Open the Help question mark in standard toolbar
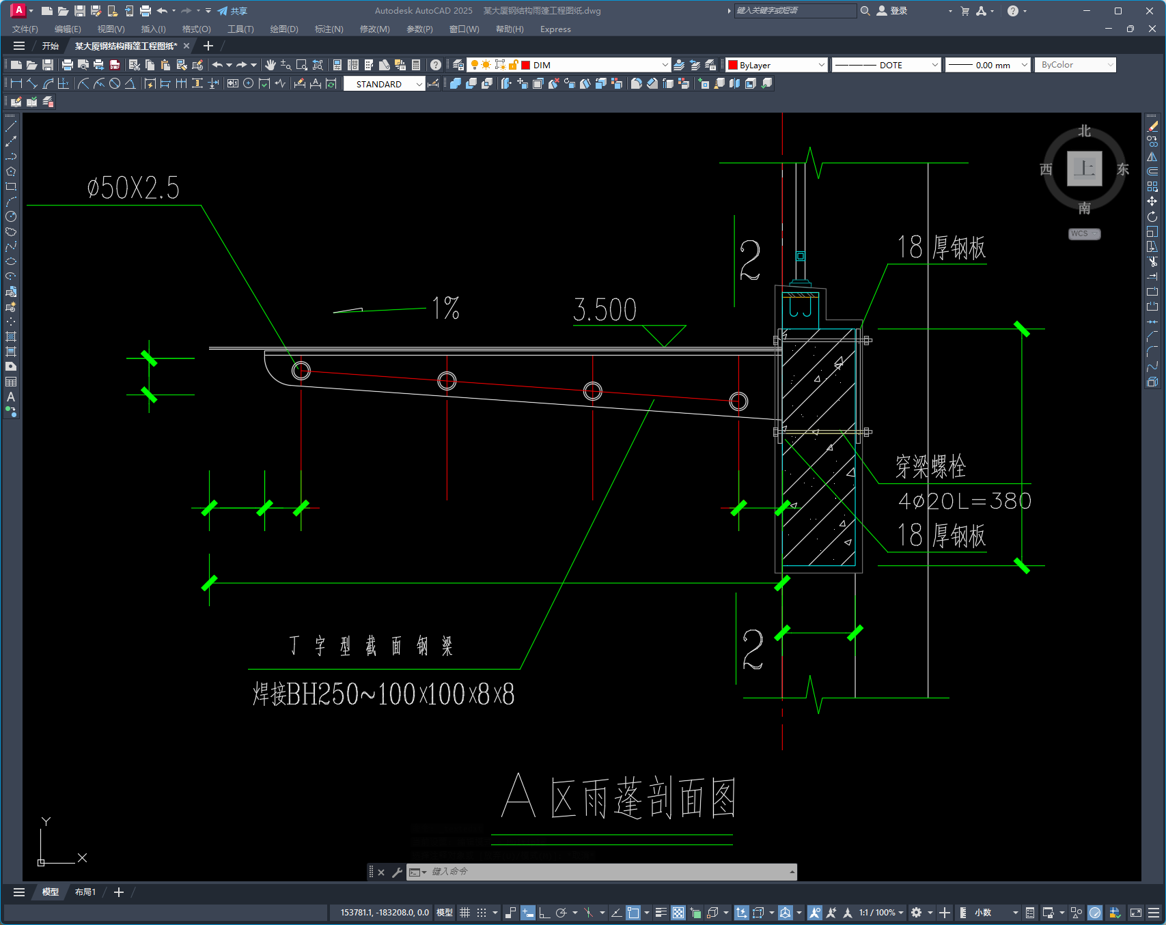 coord(436,65)
